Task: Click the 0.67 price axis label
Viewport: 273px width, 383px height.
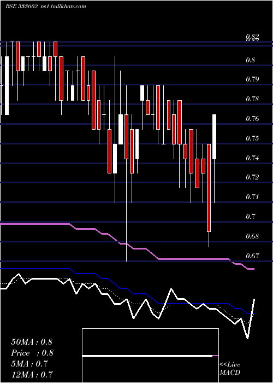Action: click(252, 256)
